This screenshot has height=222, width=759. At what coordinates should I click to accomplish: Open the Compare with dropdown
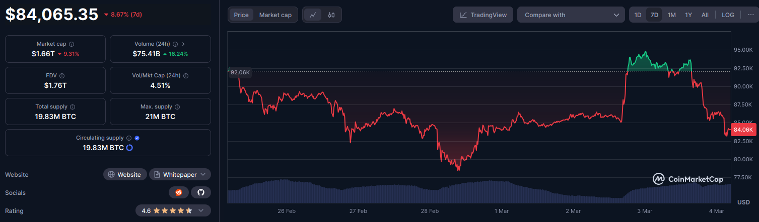pos(571,15)
